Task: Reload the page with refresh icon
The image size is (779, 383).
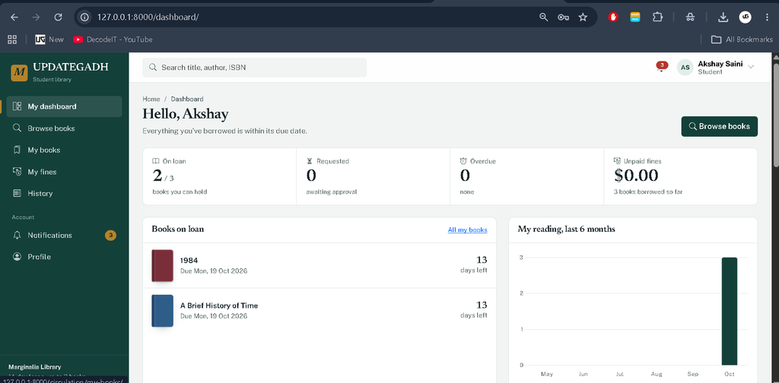Action: [x=58, y=17]
